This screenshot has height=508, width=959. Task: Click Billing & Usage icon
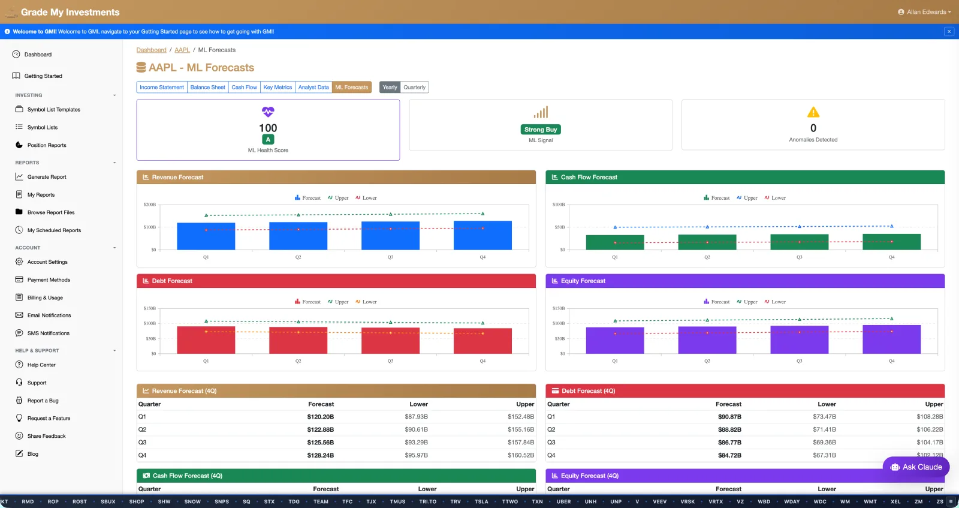19,297
